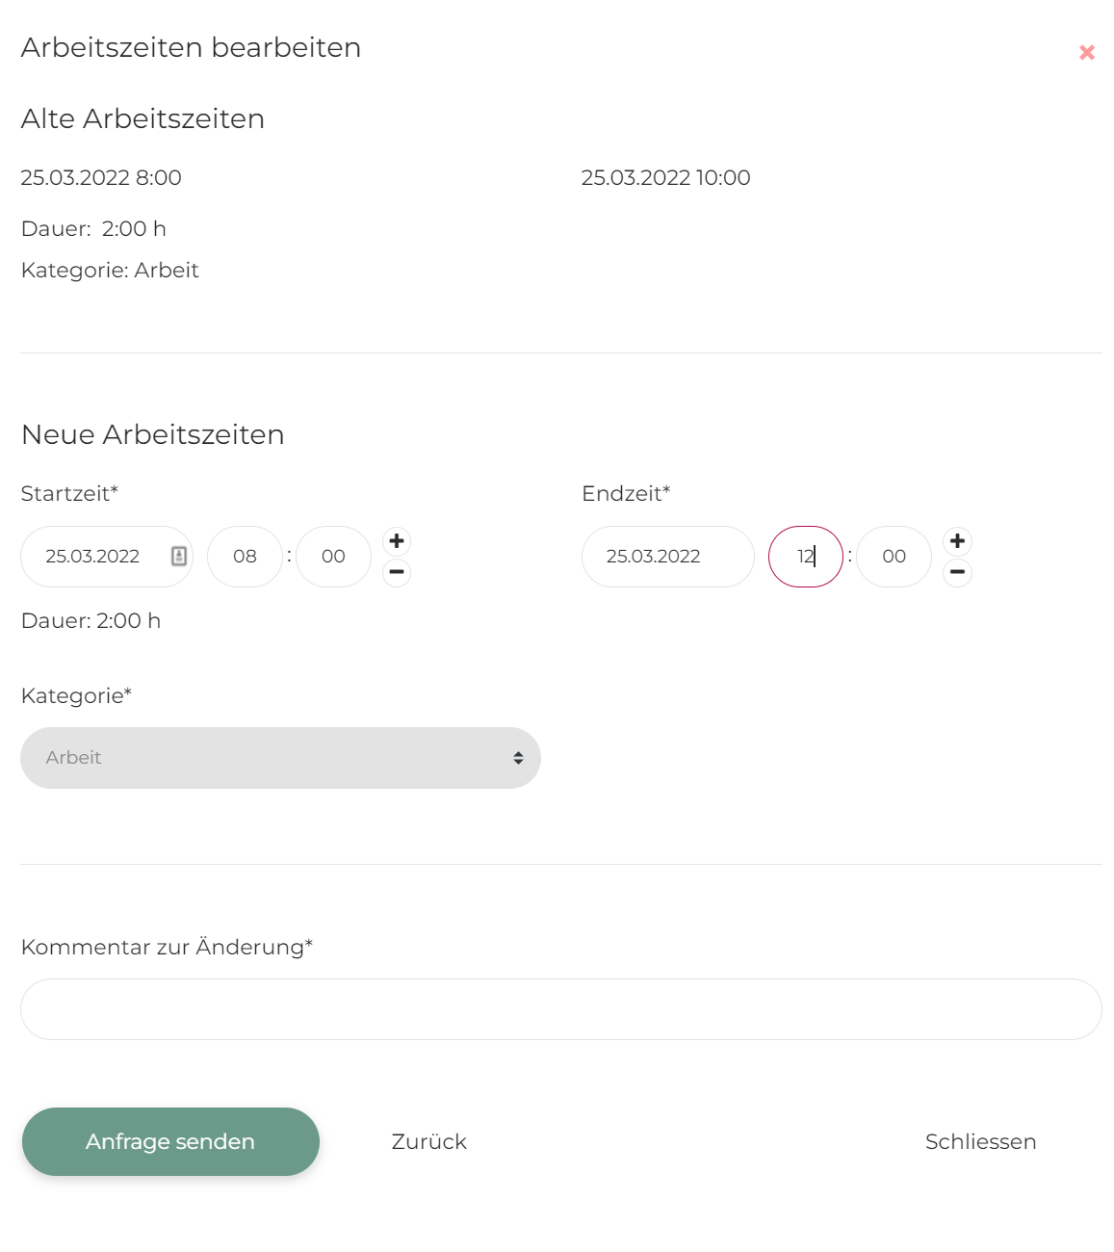This screenshot has width=1114, height=1252.
Task: Click the Startzeit date field
Action: tap(94, 557)
